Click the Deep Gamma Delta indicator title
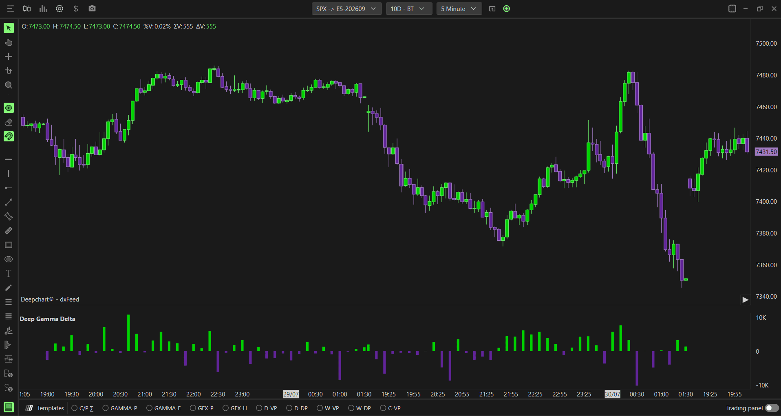The width and height of the screenshot is (781, 416). pos(47,319)
